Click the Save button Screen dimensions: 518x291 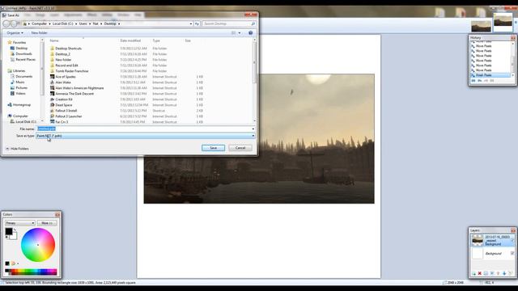tap(214, 148)
